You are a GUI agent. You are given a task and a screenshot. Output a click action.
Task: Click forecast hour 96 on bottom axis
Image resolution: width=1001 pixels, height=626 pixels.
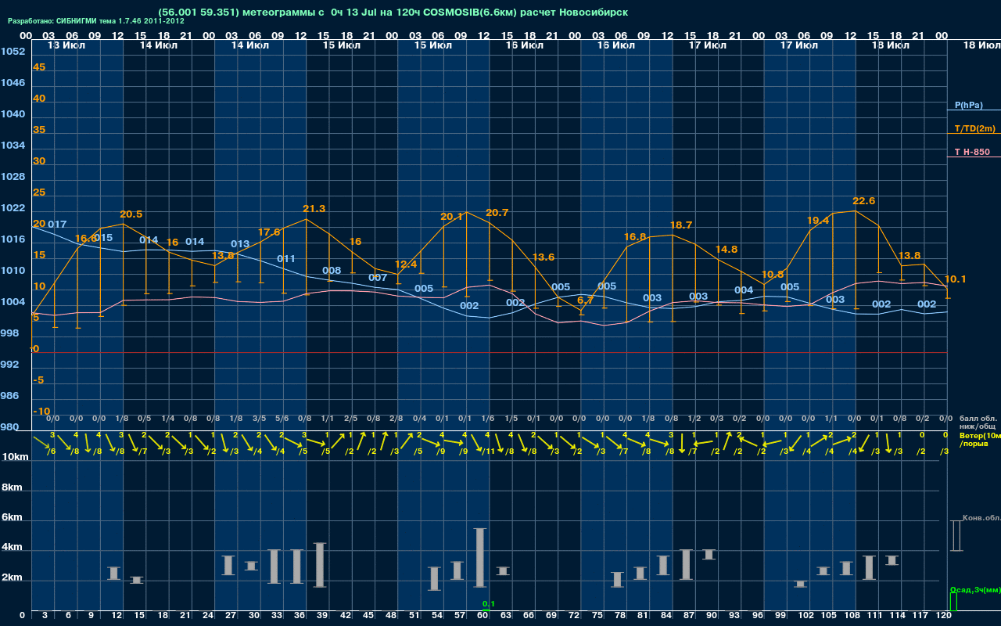[x=758, y=616]
